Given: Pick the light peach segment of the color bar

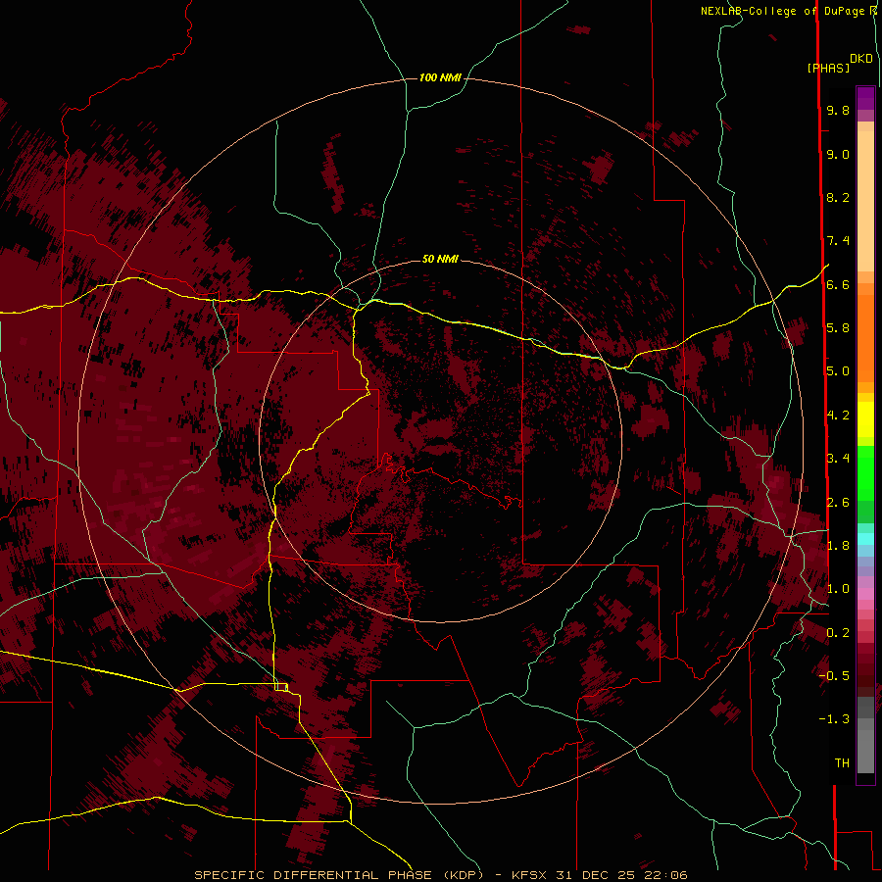Looking at the screenshot, I should coord(865,201).
